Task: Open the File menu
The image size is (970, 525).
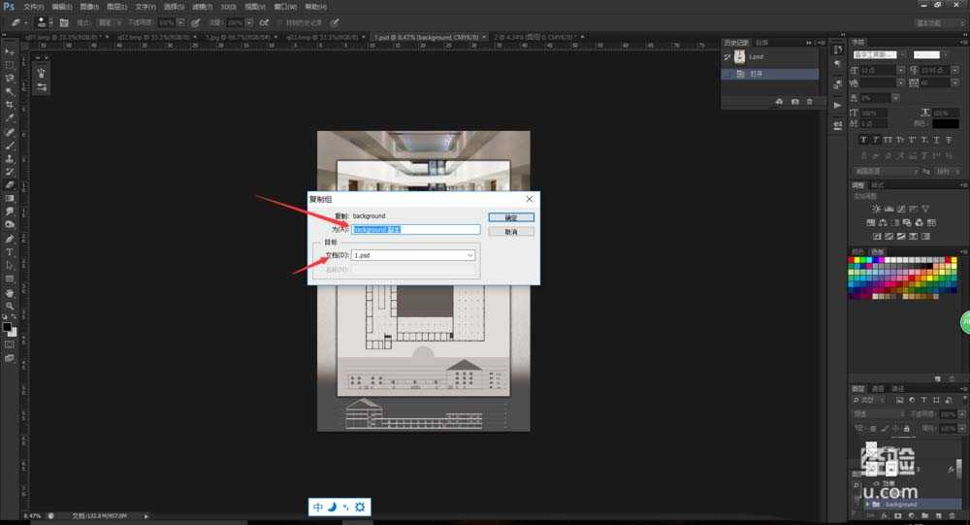Action: click(34, 7)
